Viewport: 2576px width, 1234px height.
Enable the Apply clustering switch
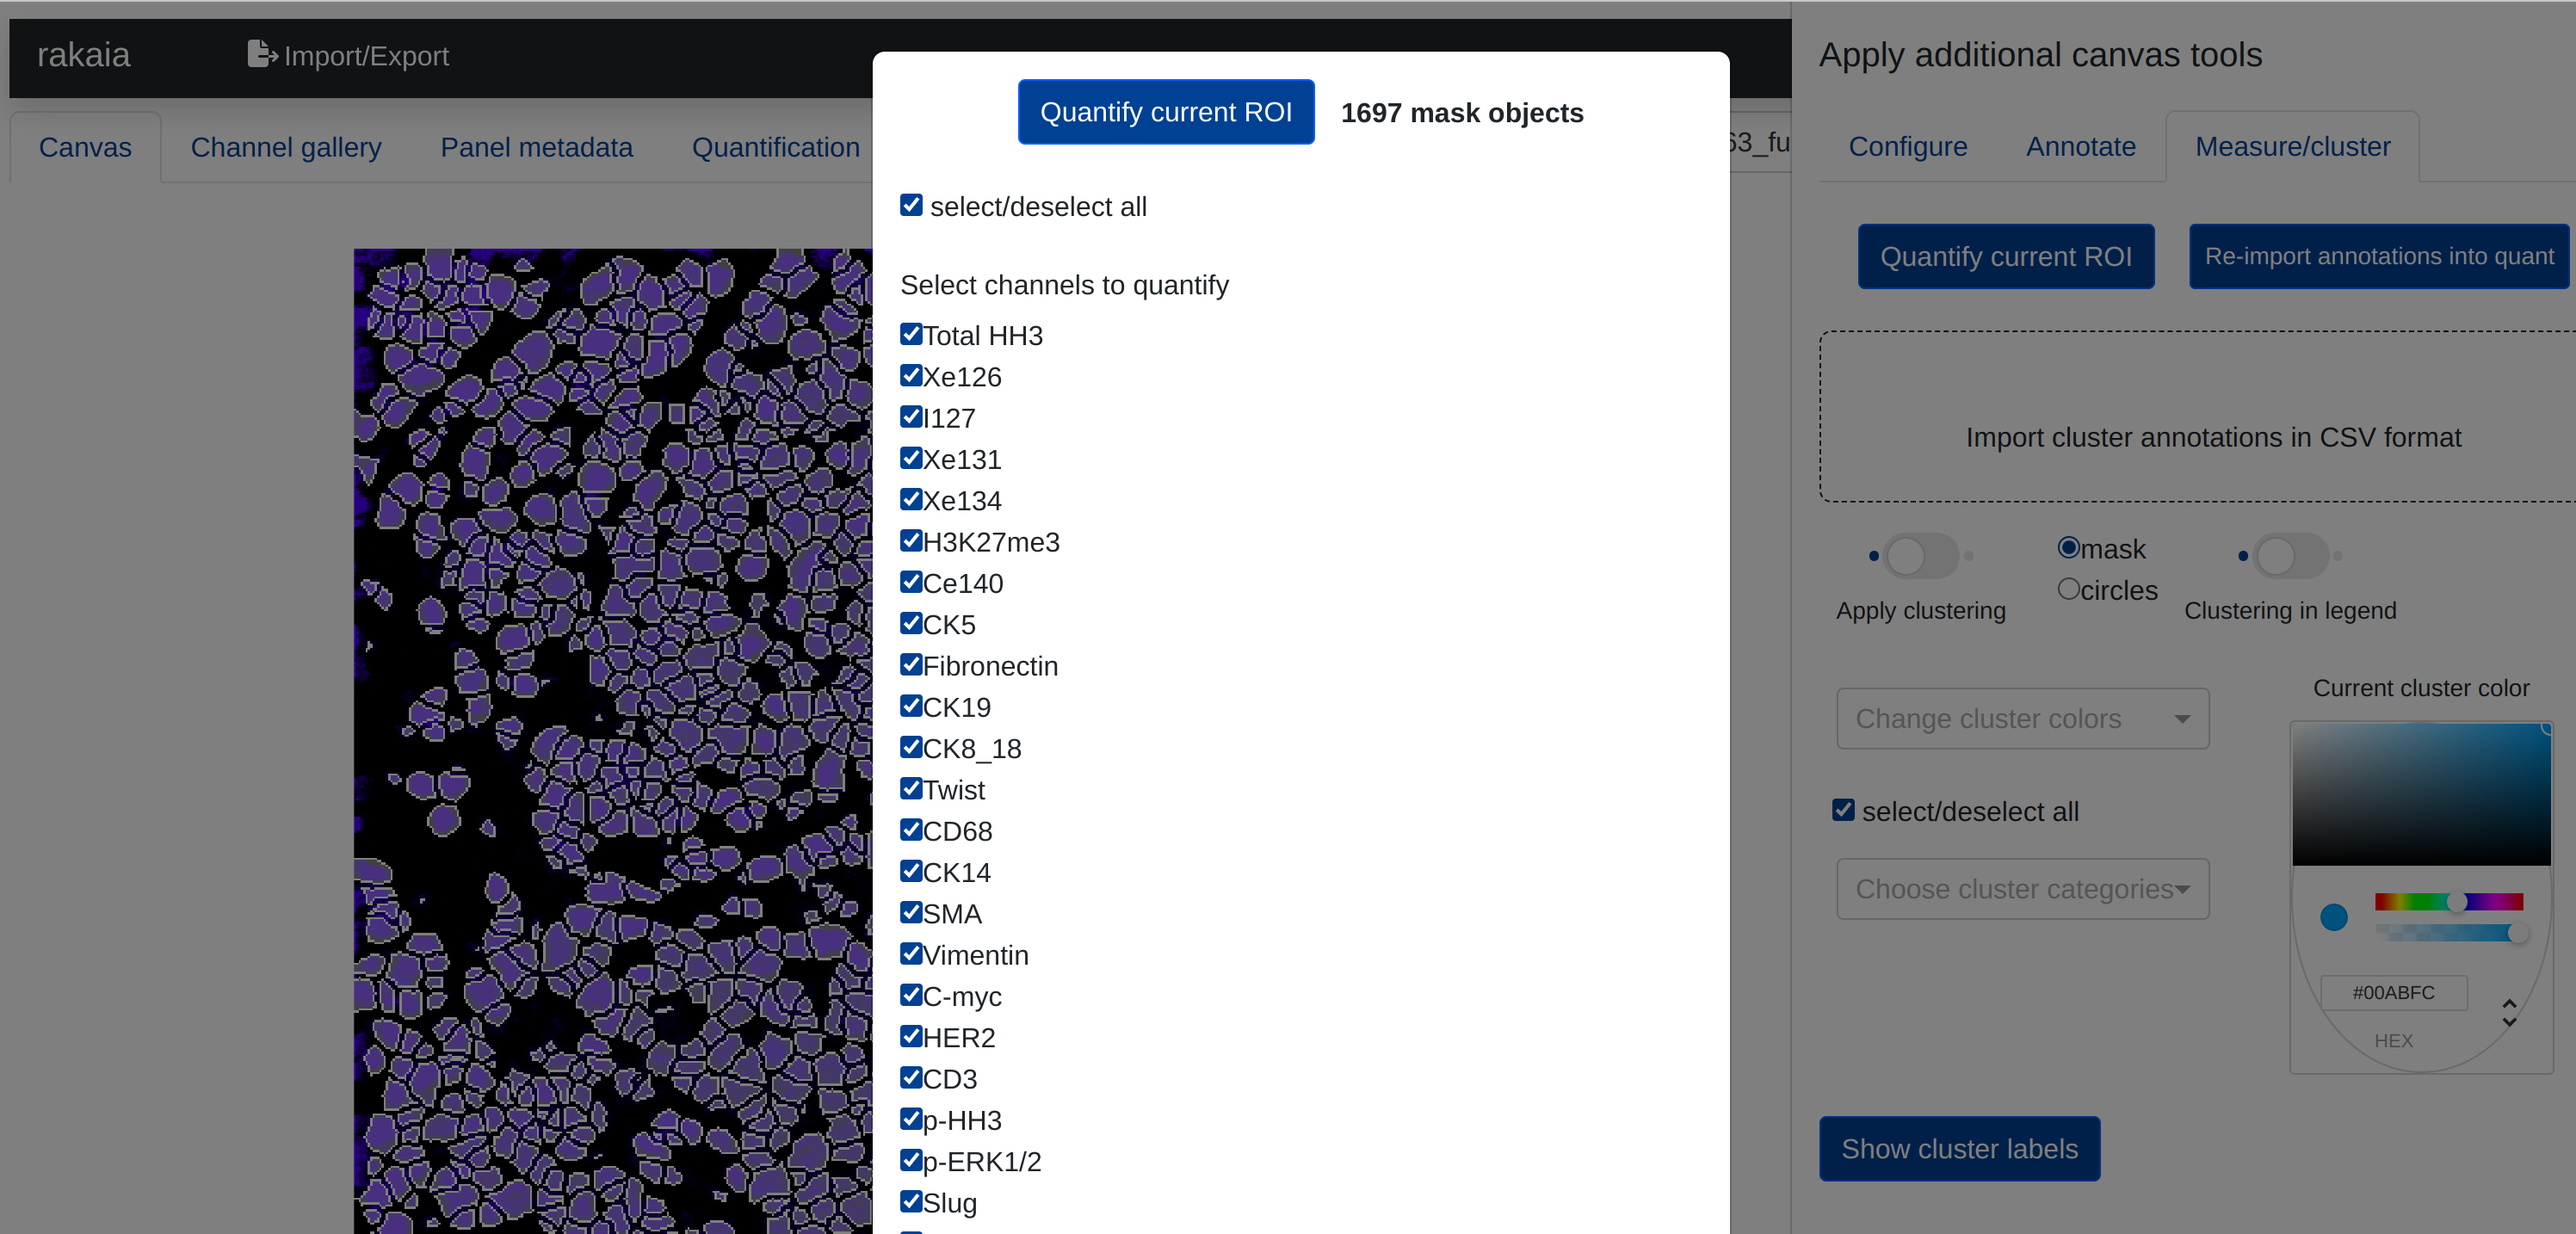point(1920,555)
